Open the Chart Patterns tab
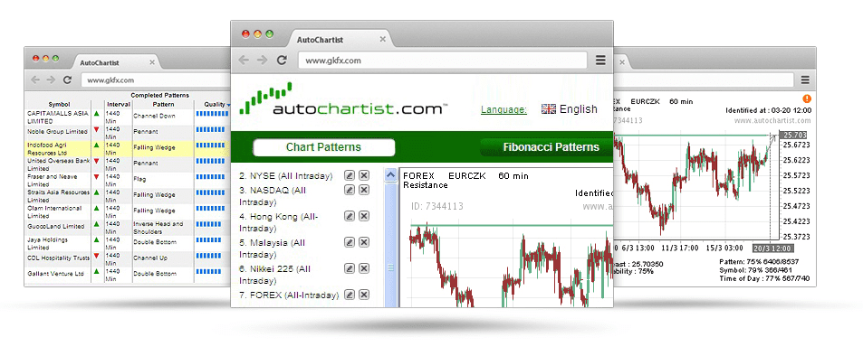Screen dimensions: 863x347 pos(323,147)
